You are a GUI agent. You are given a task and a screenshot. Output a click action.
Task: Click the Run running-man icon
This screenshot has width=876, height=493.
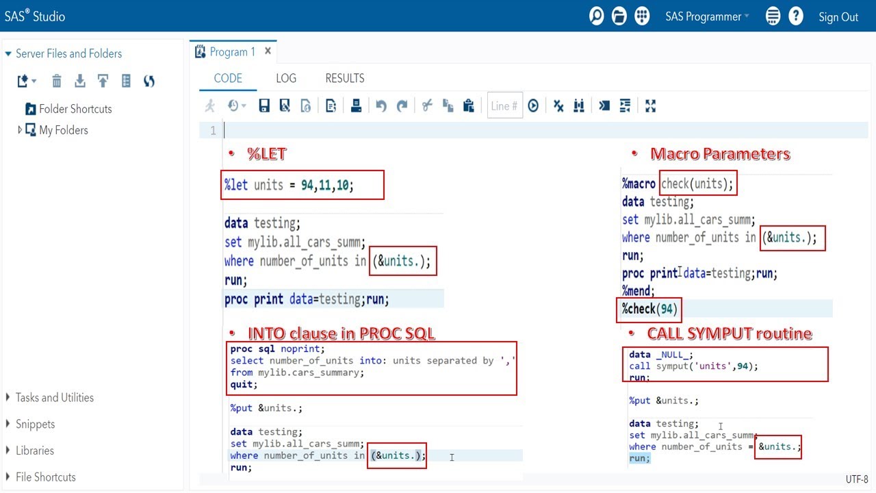(x=210, y=105)
